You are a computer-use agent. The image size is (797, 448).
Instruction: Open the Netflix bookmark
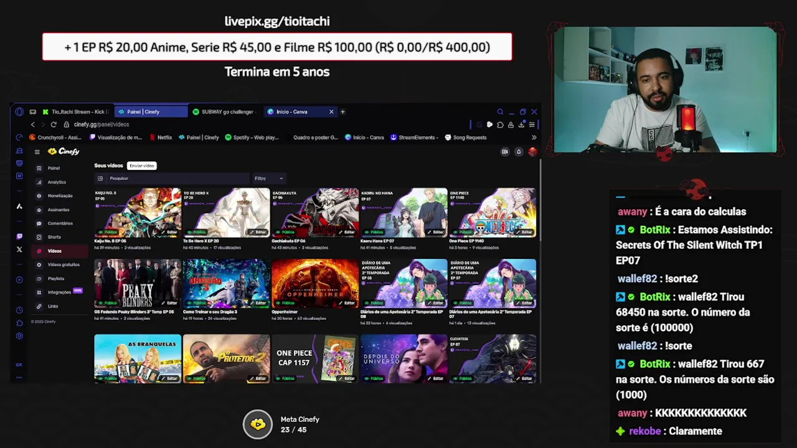point(161,138)
